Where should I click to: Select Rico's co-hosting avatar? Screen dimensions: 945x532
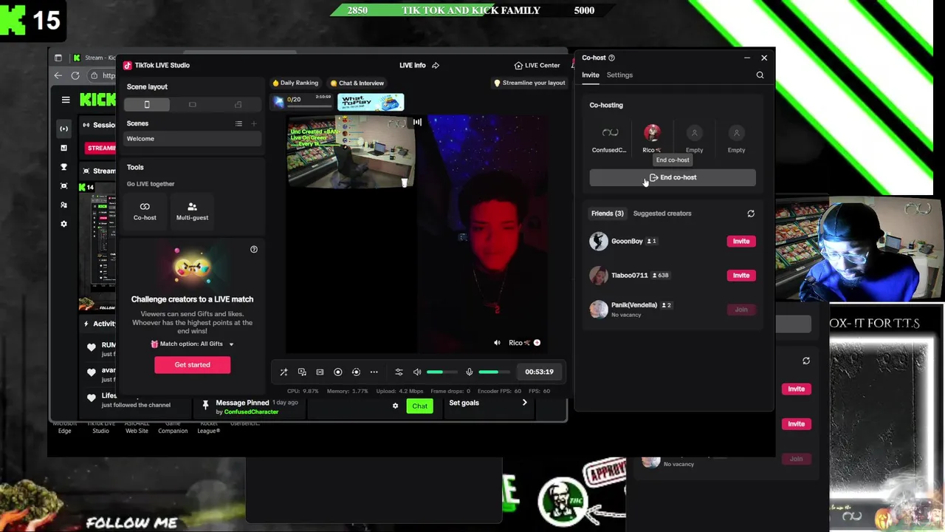coord(652,134)
